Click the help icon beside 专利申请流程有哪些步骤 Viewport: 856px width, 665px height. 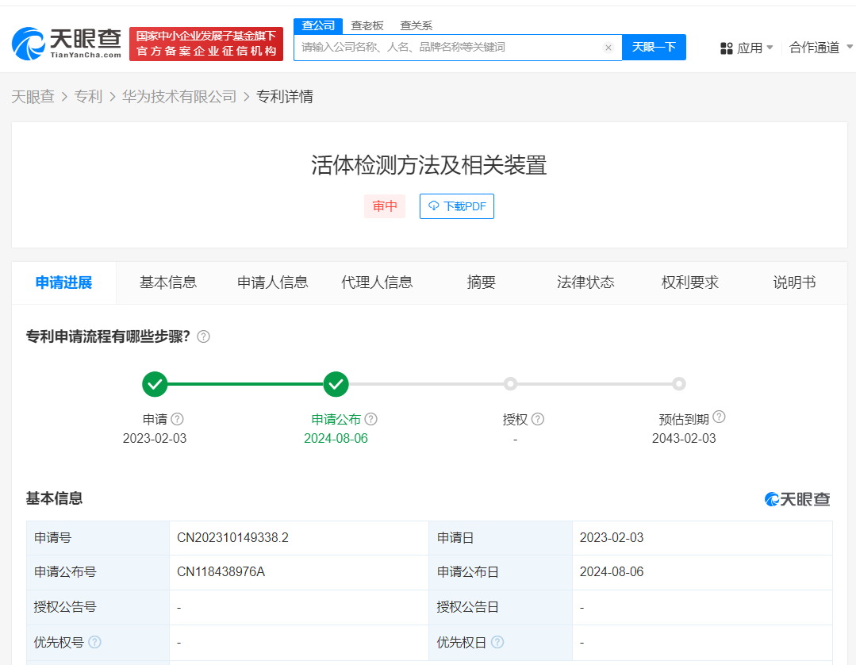[203, 336]
